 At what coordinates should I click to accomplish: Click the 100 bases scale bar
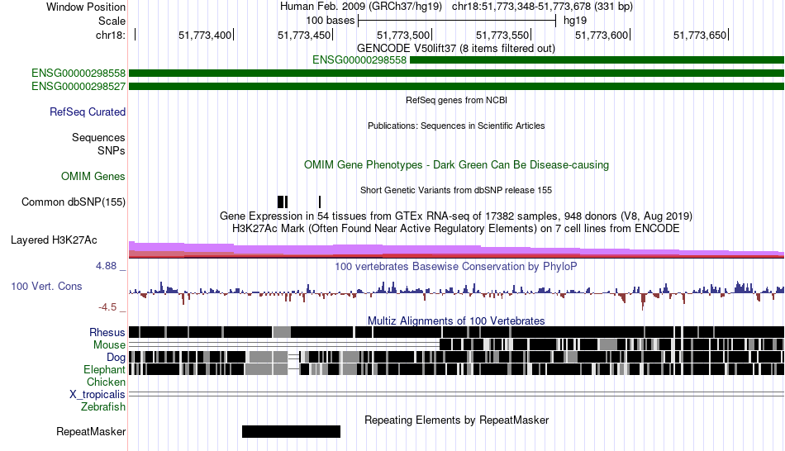(457, 21)
